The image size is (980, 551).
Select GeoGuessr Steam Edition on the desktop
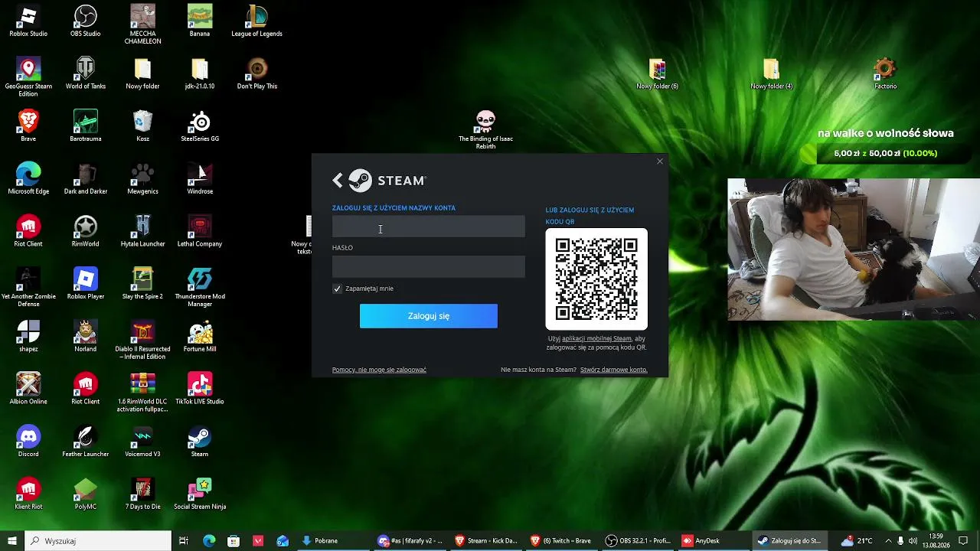click(28, 77)
